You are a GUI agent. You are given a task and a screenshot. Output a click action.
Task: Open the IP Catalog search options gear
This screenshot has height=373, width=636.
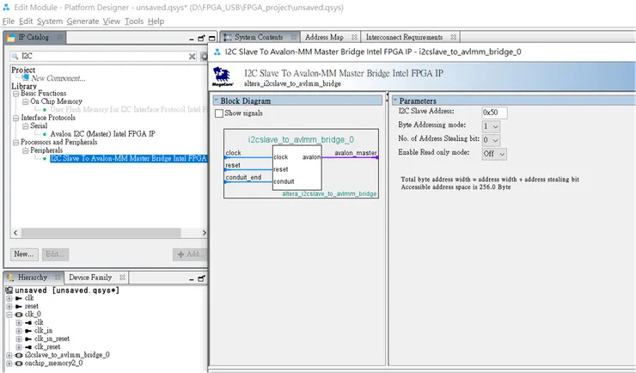point(204,57)
